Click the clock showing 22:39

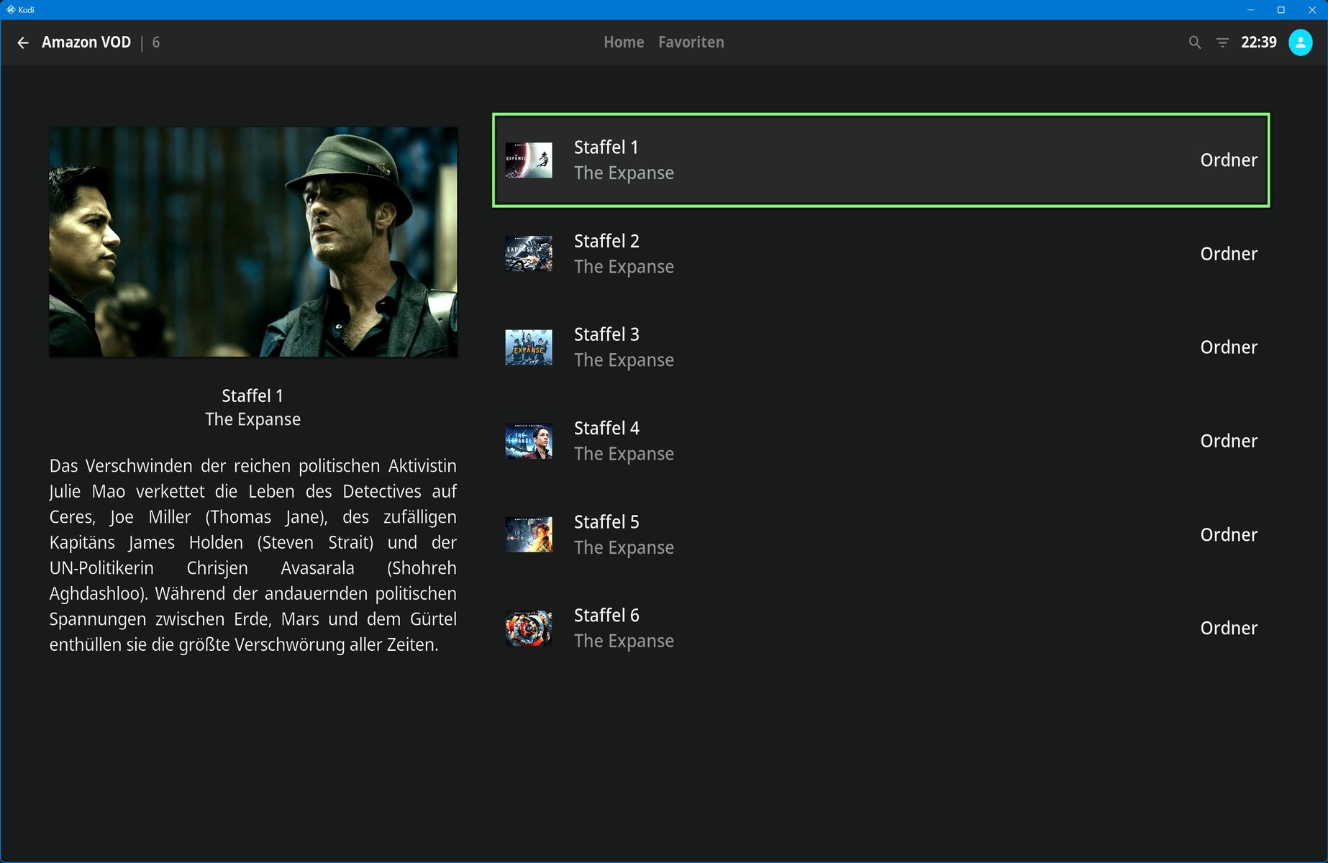[x=1259, y=42]
